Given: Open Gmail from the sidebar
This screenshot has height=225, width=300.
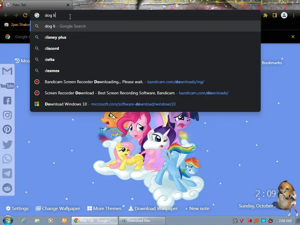Looking at the screenshot, I should (x=7, y=71).
